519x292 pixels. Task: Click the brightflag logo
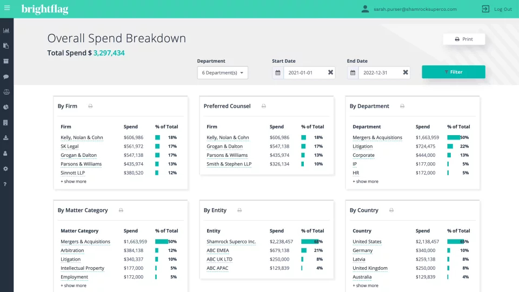click(x=45, y=9)
